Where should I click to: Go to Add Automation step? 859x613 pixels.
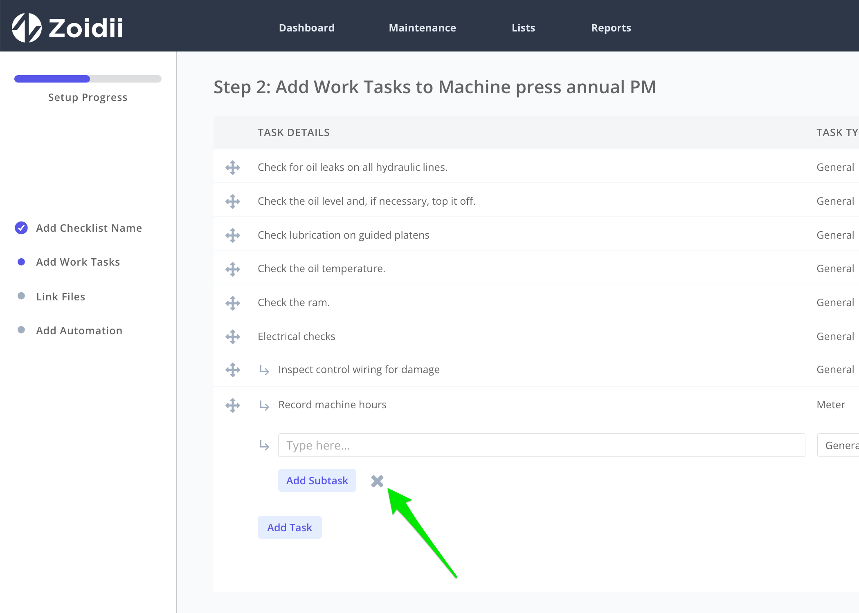click(79, 331)
